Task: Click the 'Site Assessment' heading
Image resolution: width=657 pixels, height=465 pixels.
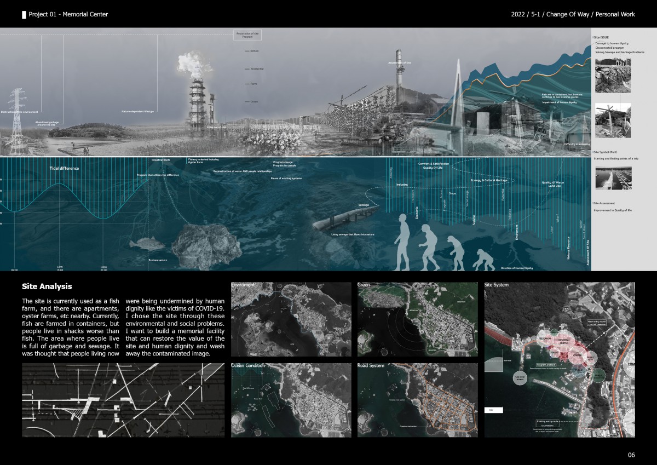Action: pyautogui.click(x=605, y=203)
